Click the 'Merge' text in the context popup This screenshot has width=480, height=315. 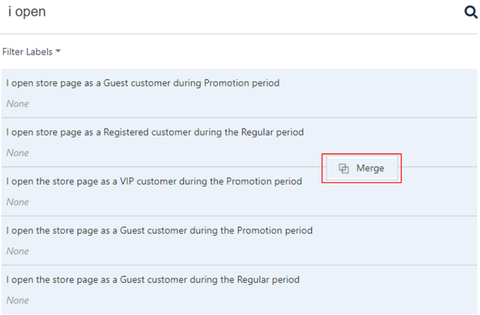click(x=370, y=168)
